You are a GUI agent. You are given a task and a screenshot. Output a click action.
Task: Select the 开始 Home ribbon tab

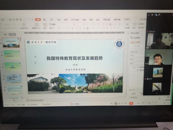coord(38,19)
